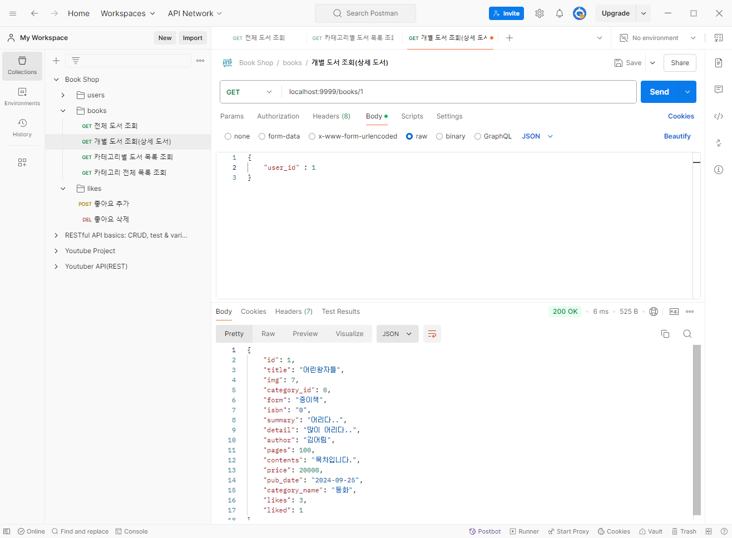Open the Code snippet right sidebar icon
Screen dimensions: 732x538
719,116
